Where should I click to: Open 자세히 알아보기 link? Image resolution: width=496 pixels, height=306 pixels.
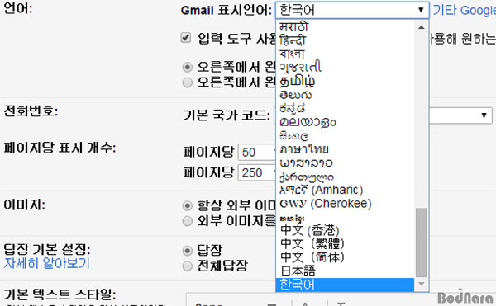[47, 263]
